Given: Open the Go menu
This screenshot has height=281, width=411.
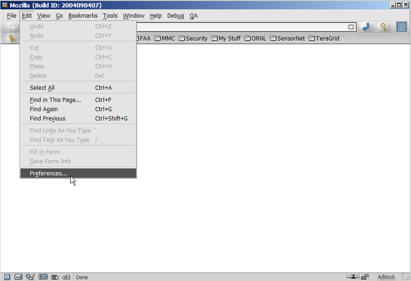Looking at the screenshot, I should pyautogui.click(x=59, y=16).
